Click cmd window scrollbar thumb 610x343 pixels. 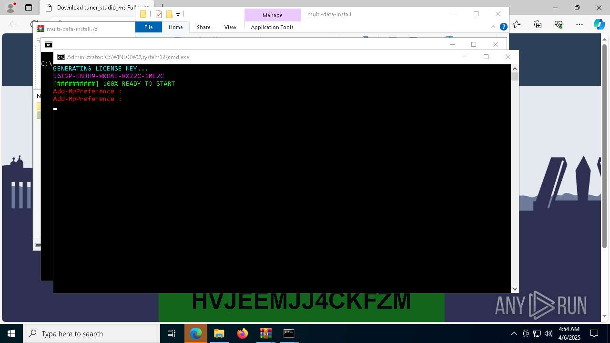pyautogui.click(x=515, y=76)
